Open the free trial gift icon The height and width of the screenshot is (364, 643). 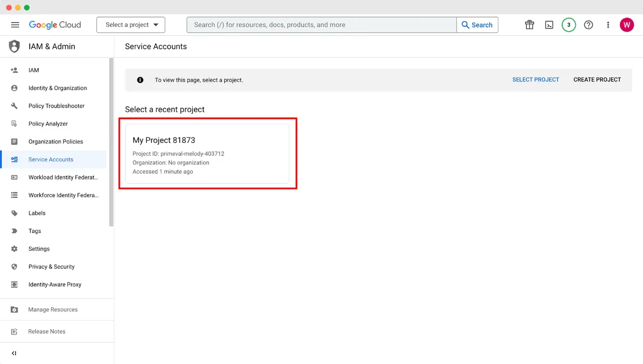pyautogui.click(x=530, y=25)
